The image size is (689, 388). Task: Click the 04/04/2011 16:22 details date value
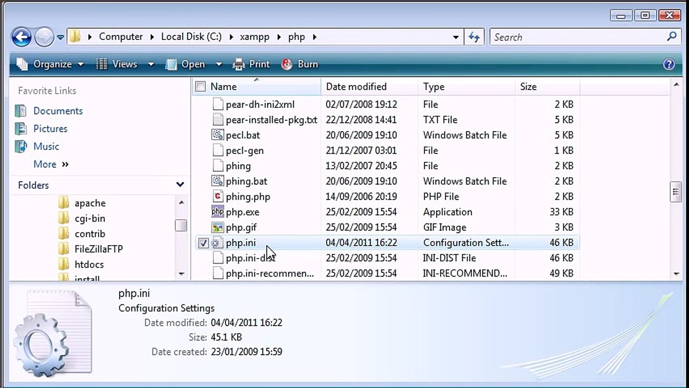point(246,323)
